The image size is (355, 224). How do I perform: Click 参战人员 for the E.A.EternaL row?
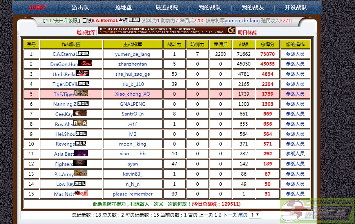tap(295, 54)
